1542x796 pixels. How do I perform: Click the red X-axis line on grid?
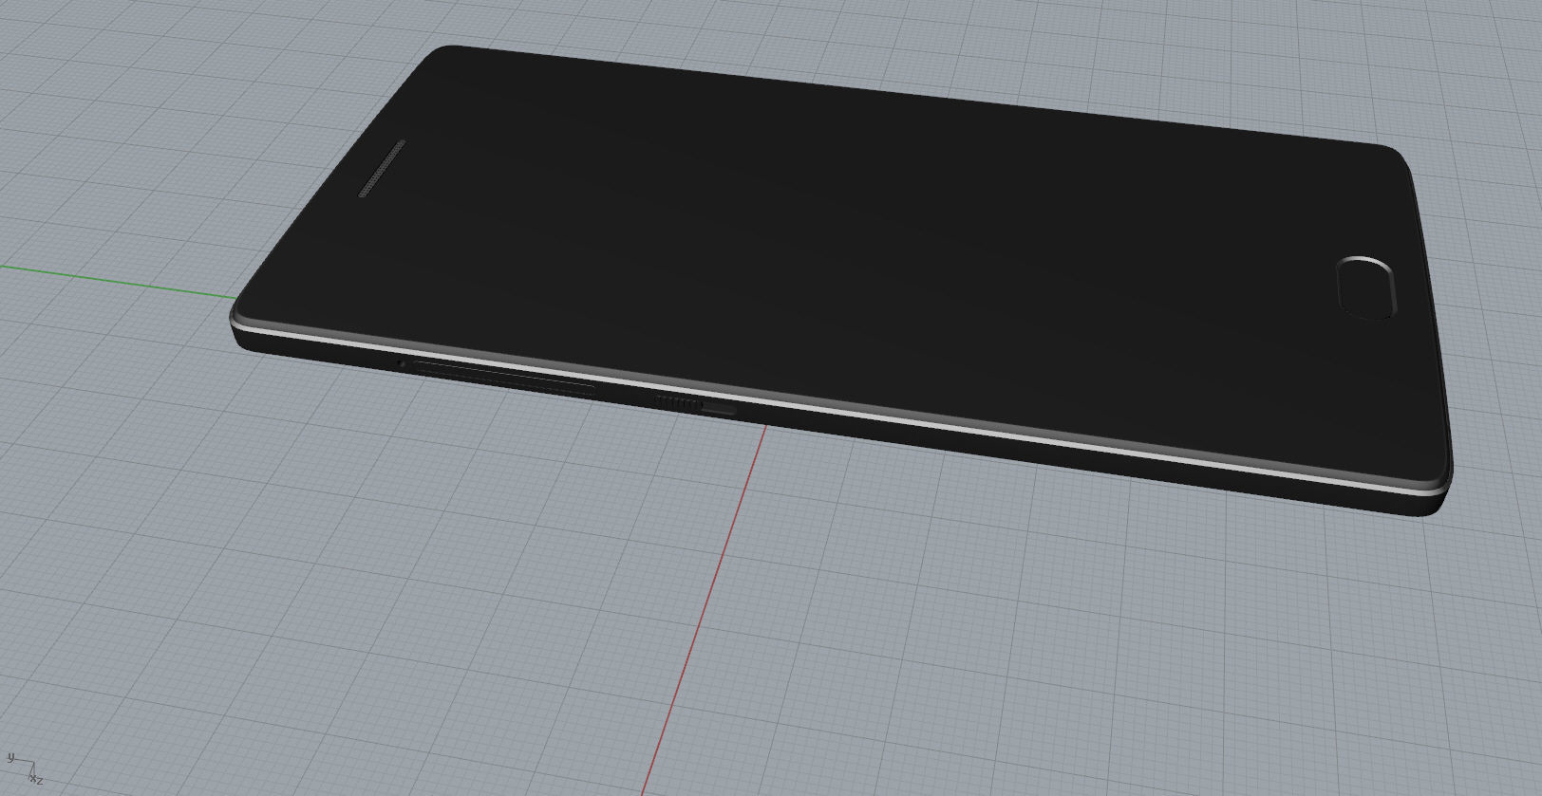pos(704,609)
